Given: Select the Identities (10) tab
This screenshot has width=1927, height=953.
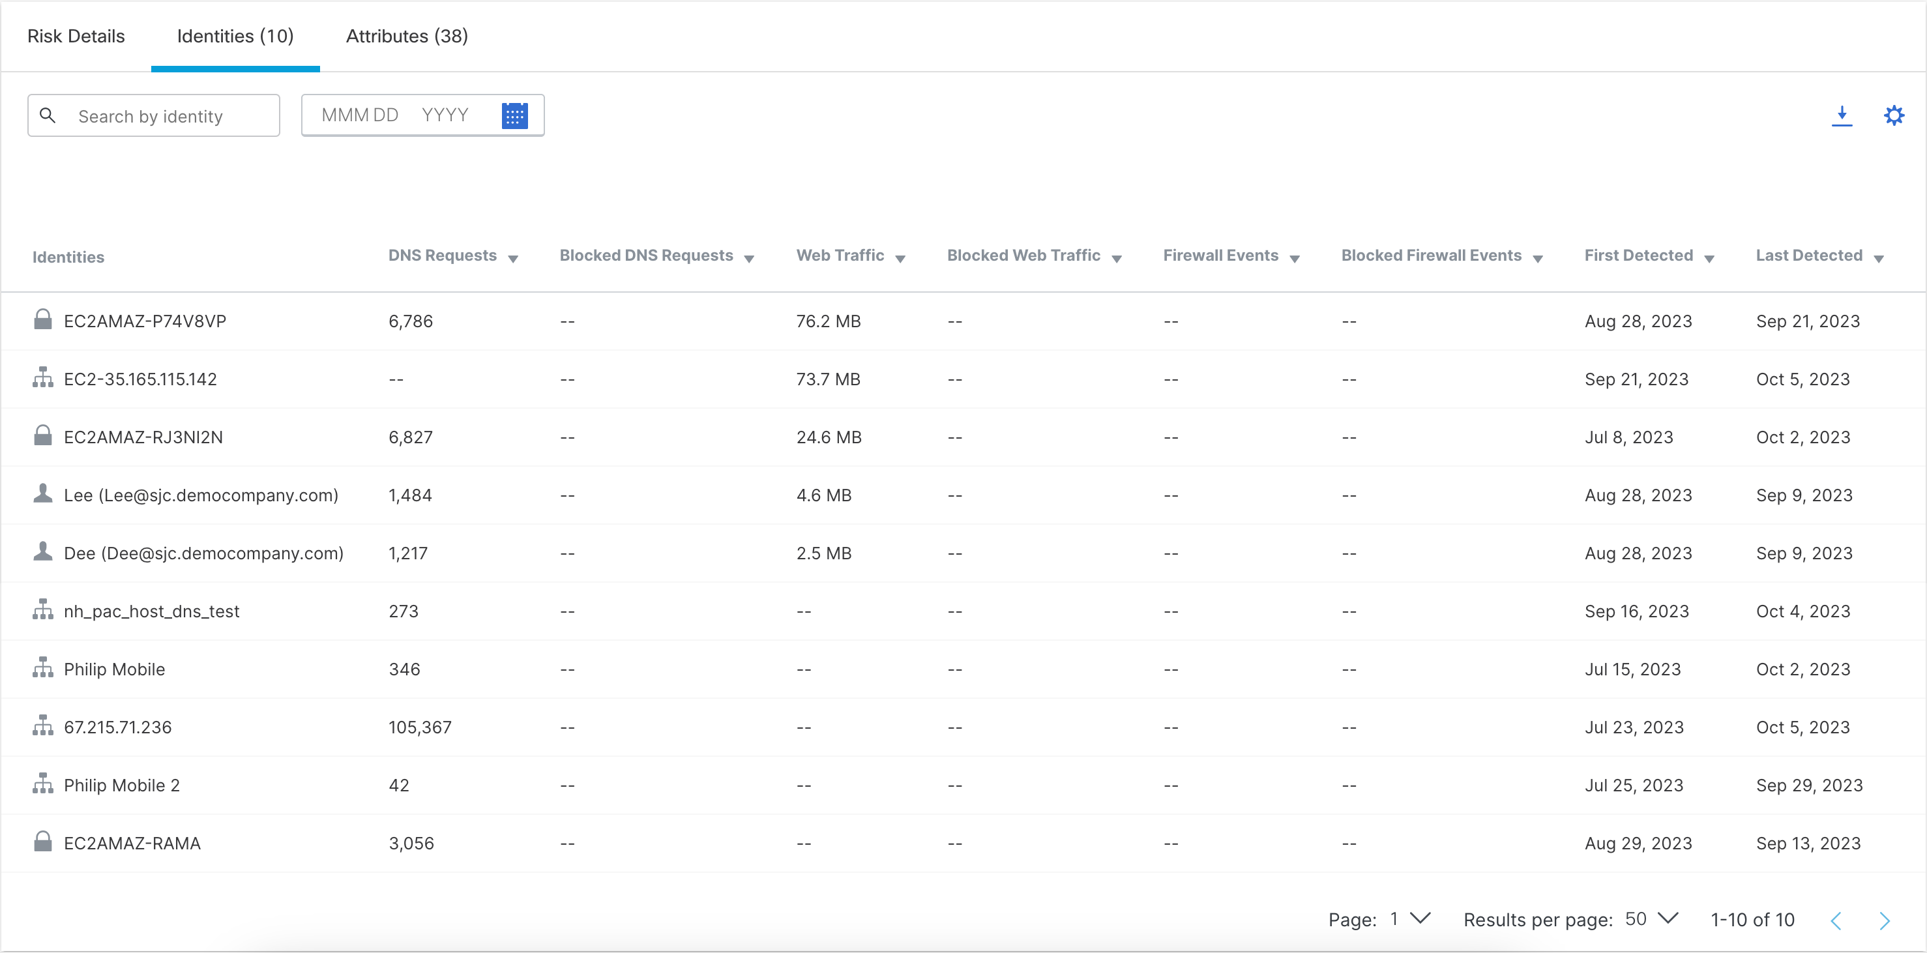Looking at the screenshot, I should pyautogui.click(x=235, y=36).
